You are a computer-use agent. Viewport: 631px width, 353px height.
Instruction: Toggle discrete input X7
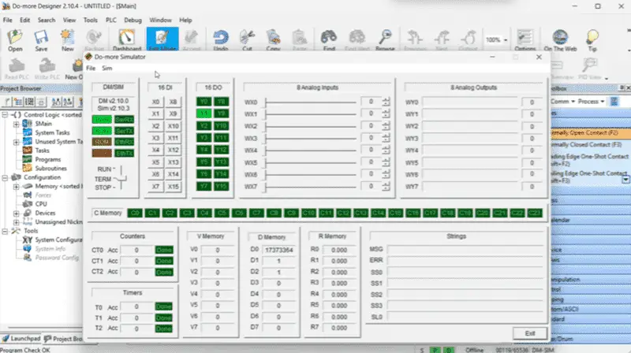(x=155, y=187)
